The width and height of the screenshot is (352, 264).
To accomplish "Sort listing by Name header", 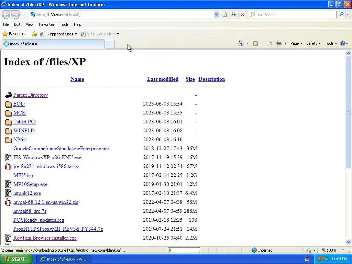I will click(x=77, y=79).
